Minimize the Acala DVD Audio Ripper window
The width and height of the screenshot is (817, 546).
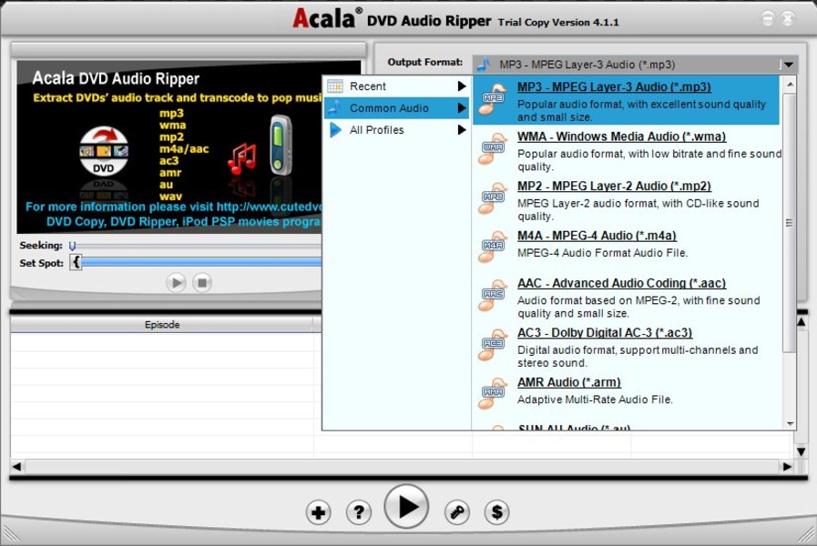point(768,19)
